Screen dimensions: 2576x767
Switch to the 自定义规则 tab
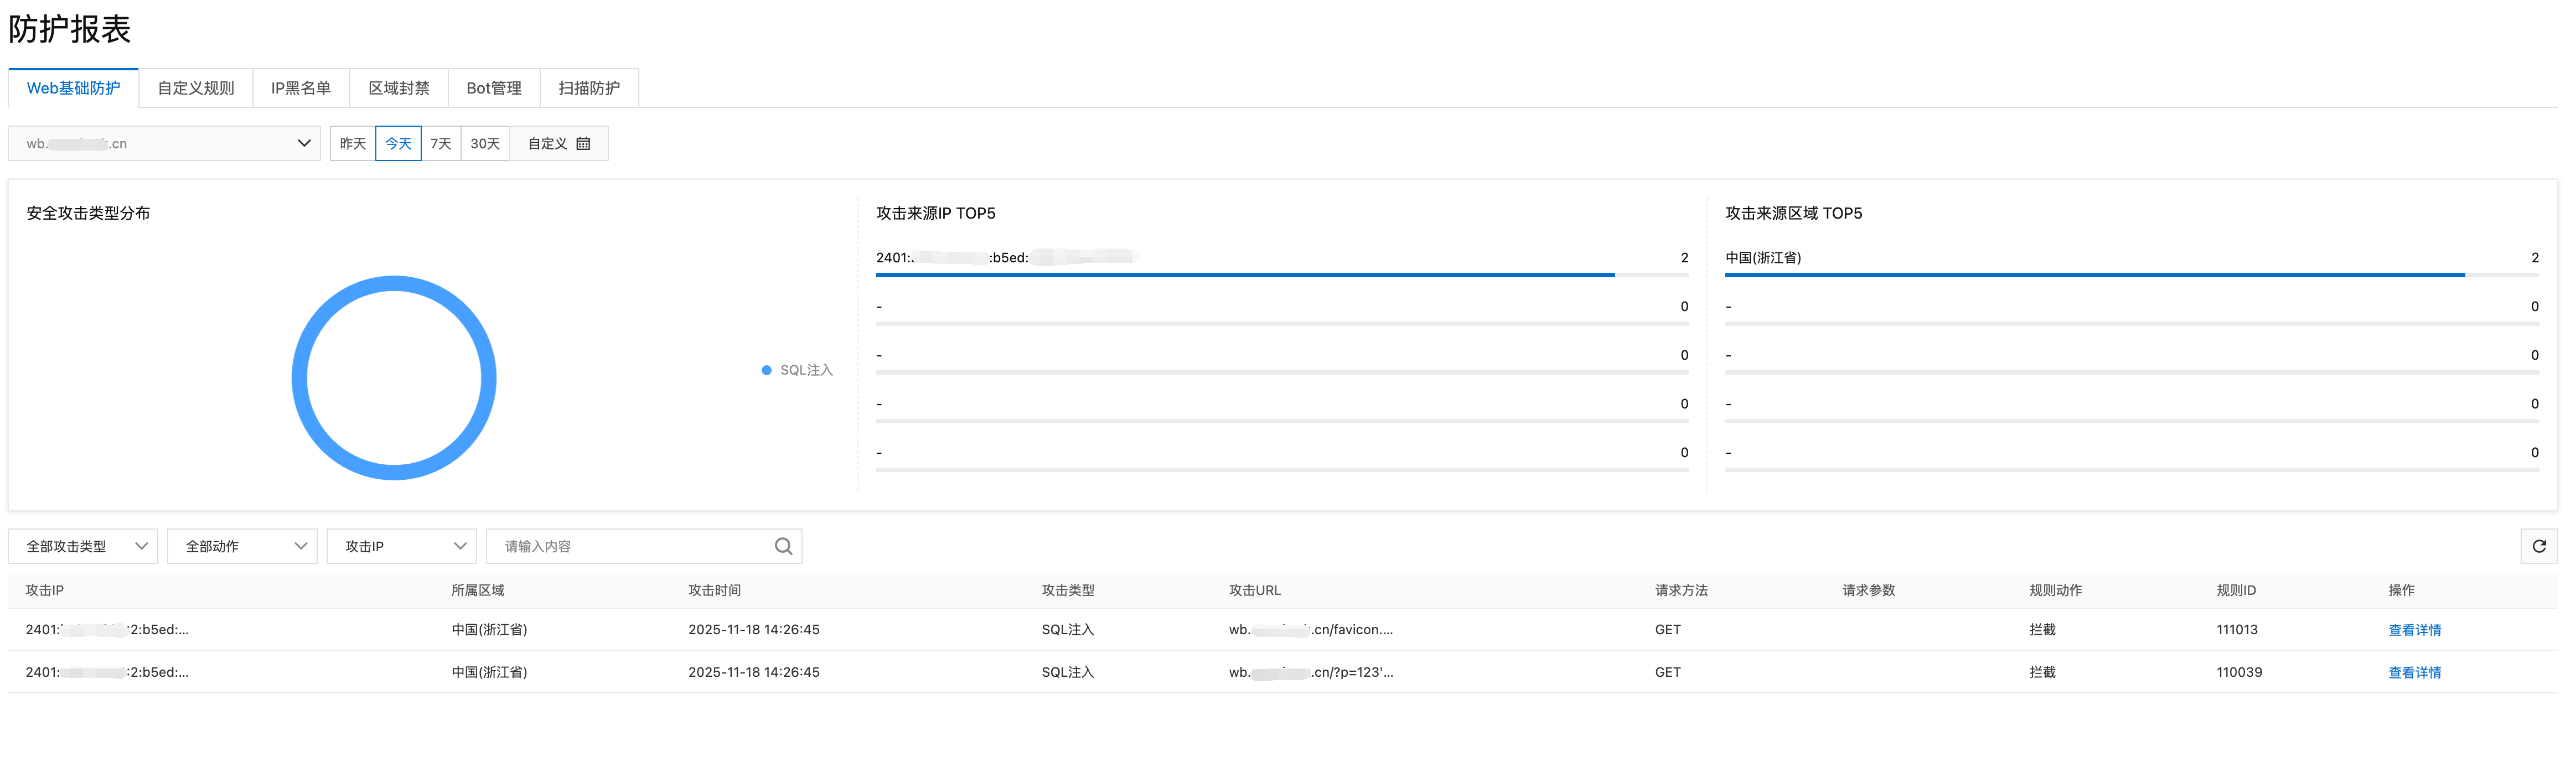pos(196,88)
